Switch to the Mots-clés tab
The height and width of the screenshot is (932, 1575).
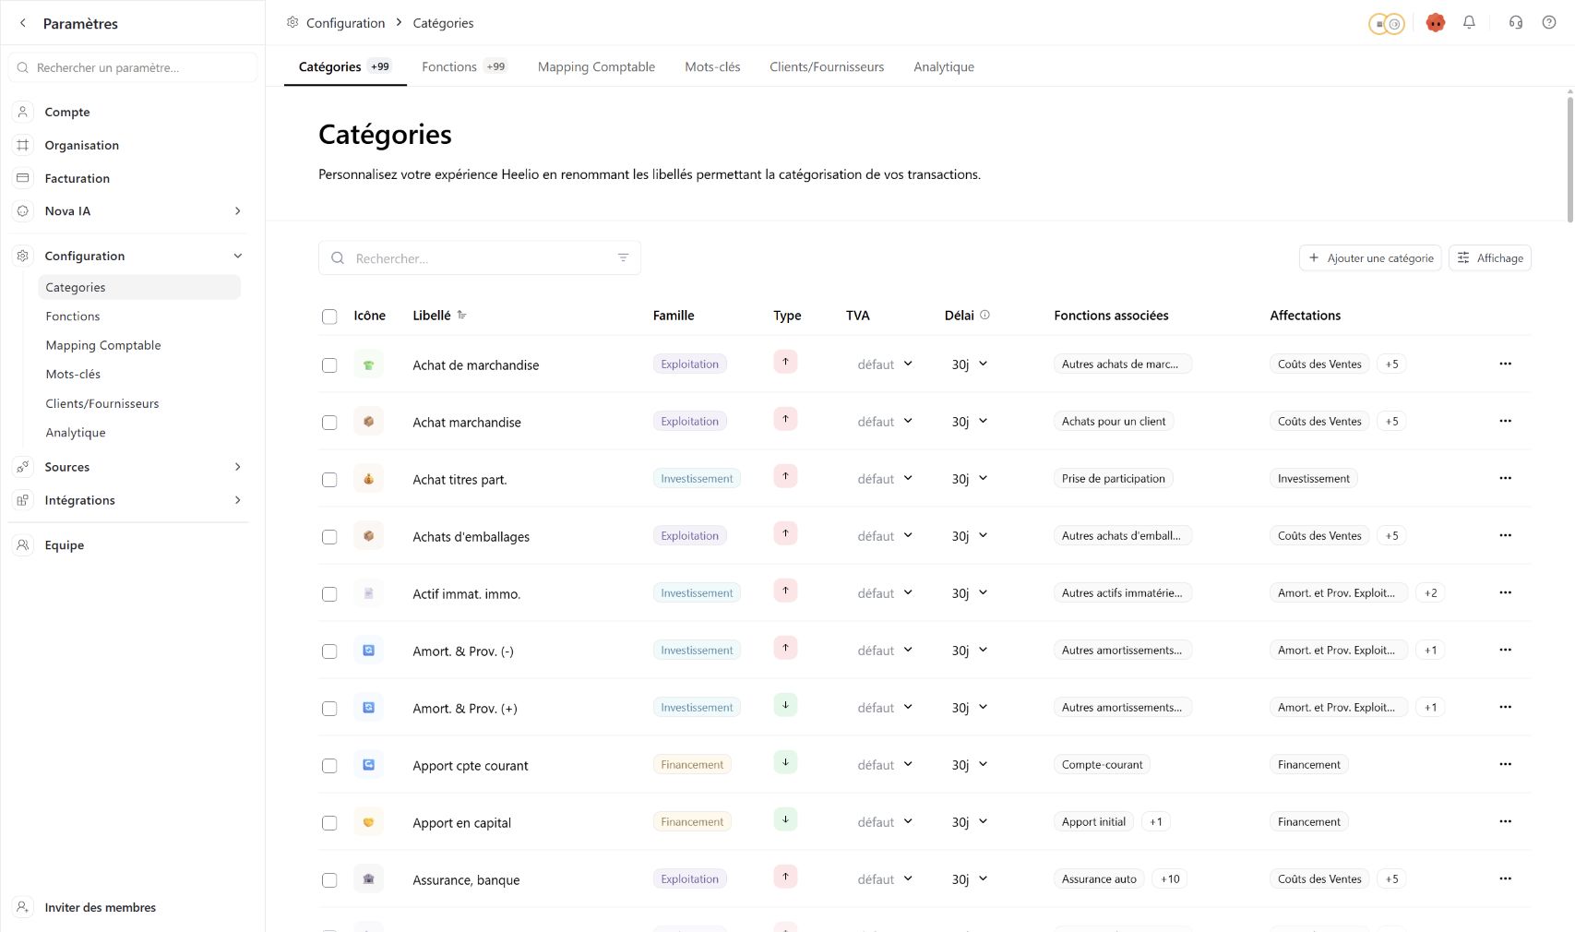pos(712,66)
